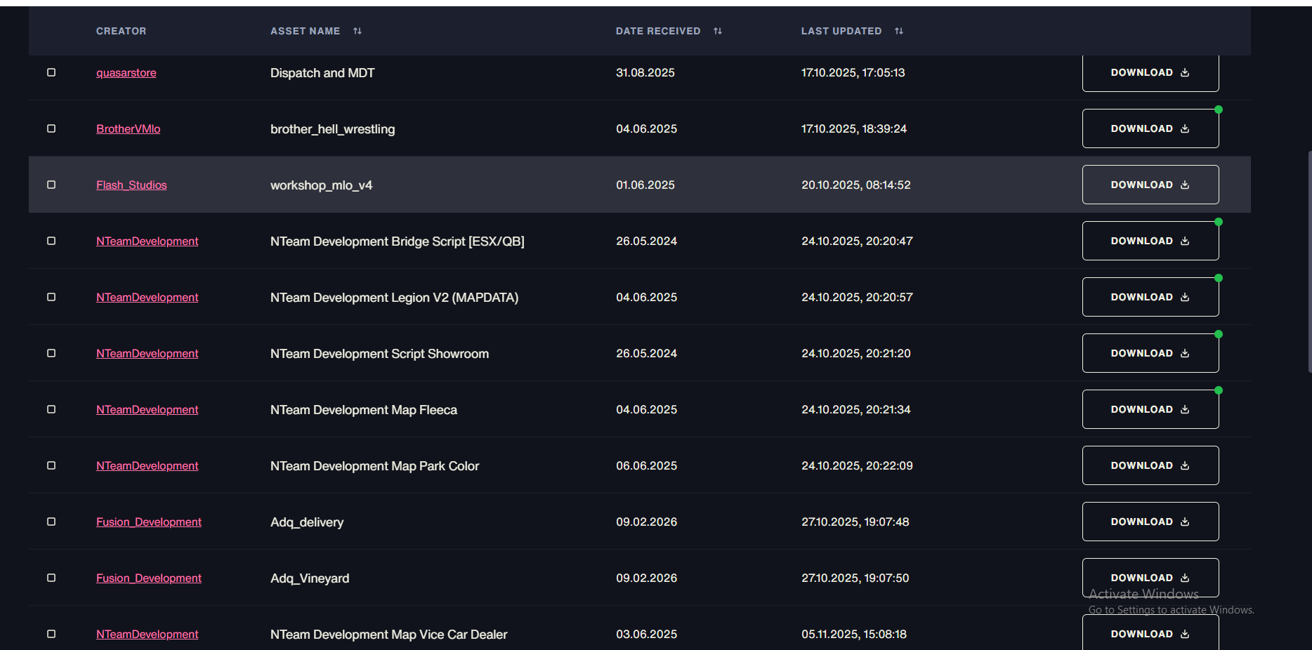Click download icon for NTeam Map Fleeca
Viewport: 1312px width, 650px height.
tap(1185, 409)
